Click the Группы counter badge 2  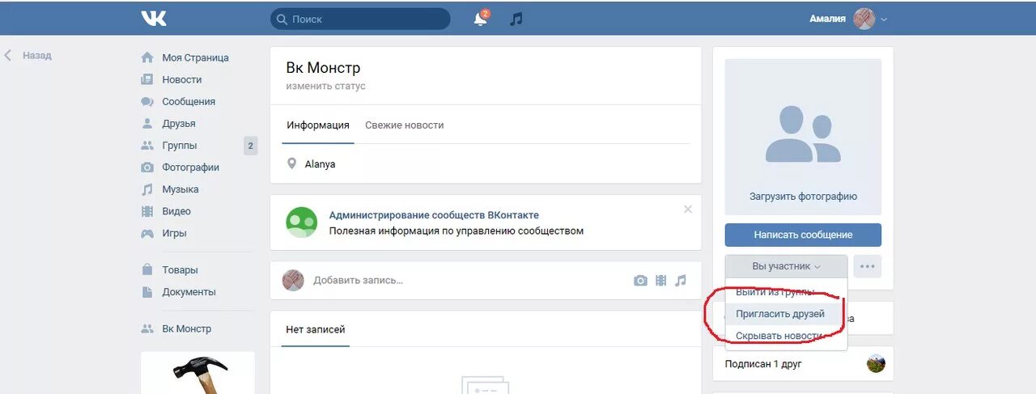point(251,146)
